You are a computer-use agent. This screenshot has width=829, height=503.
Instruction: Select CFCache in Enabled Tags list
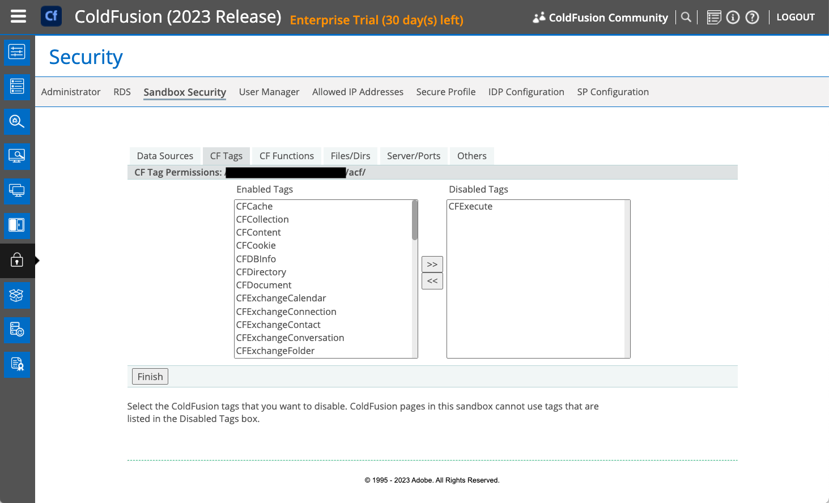(323, 206)
